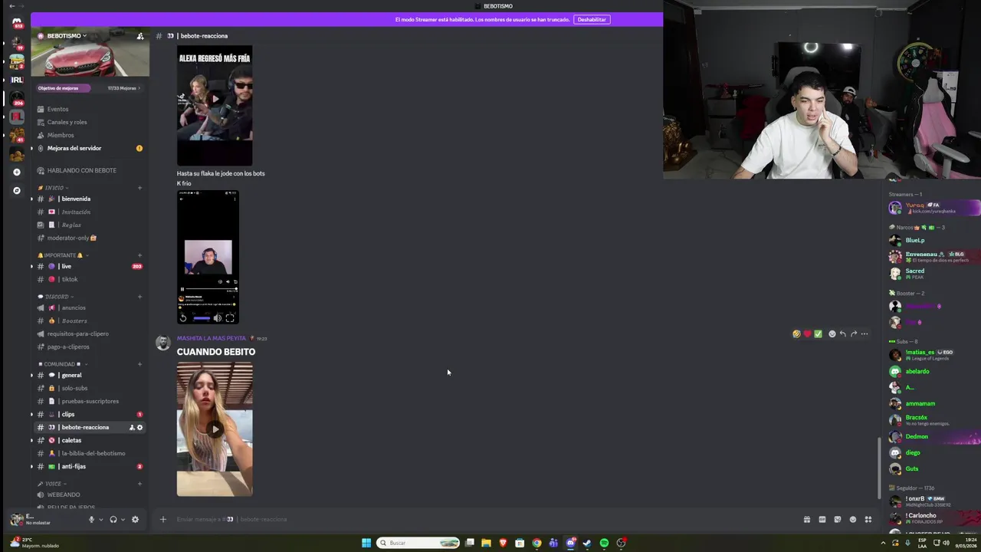Click Deshabilitar streamer mode button

(x=592, y=19)
